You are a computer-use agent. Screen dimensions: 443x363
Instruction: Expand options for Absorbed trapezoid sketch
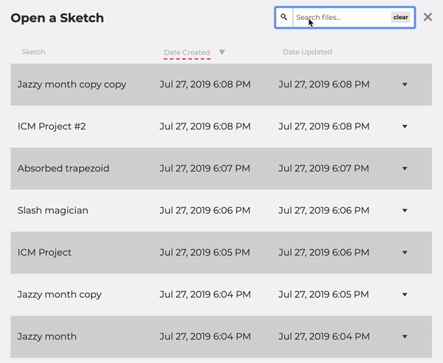(x=405, y=169)
